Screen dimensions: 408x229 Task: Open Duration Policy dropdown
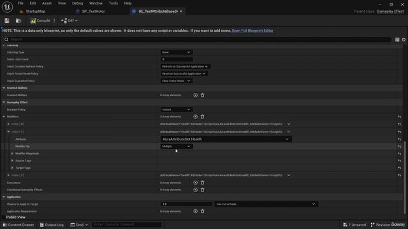pyautogui.click(x=177, y=109)
